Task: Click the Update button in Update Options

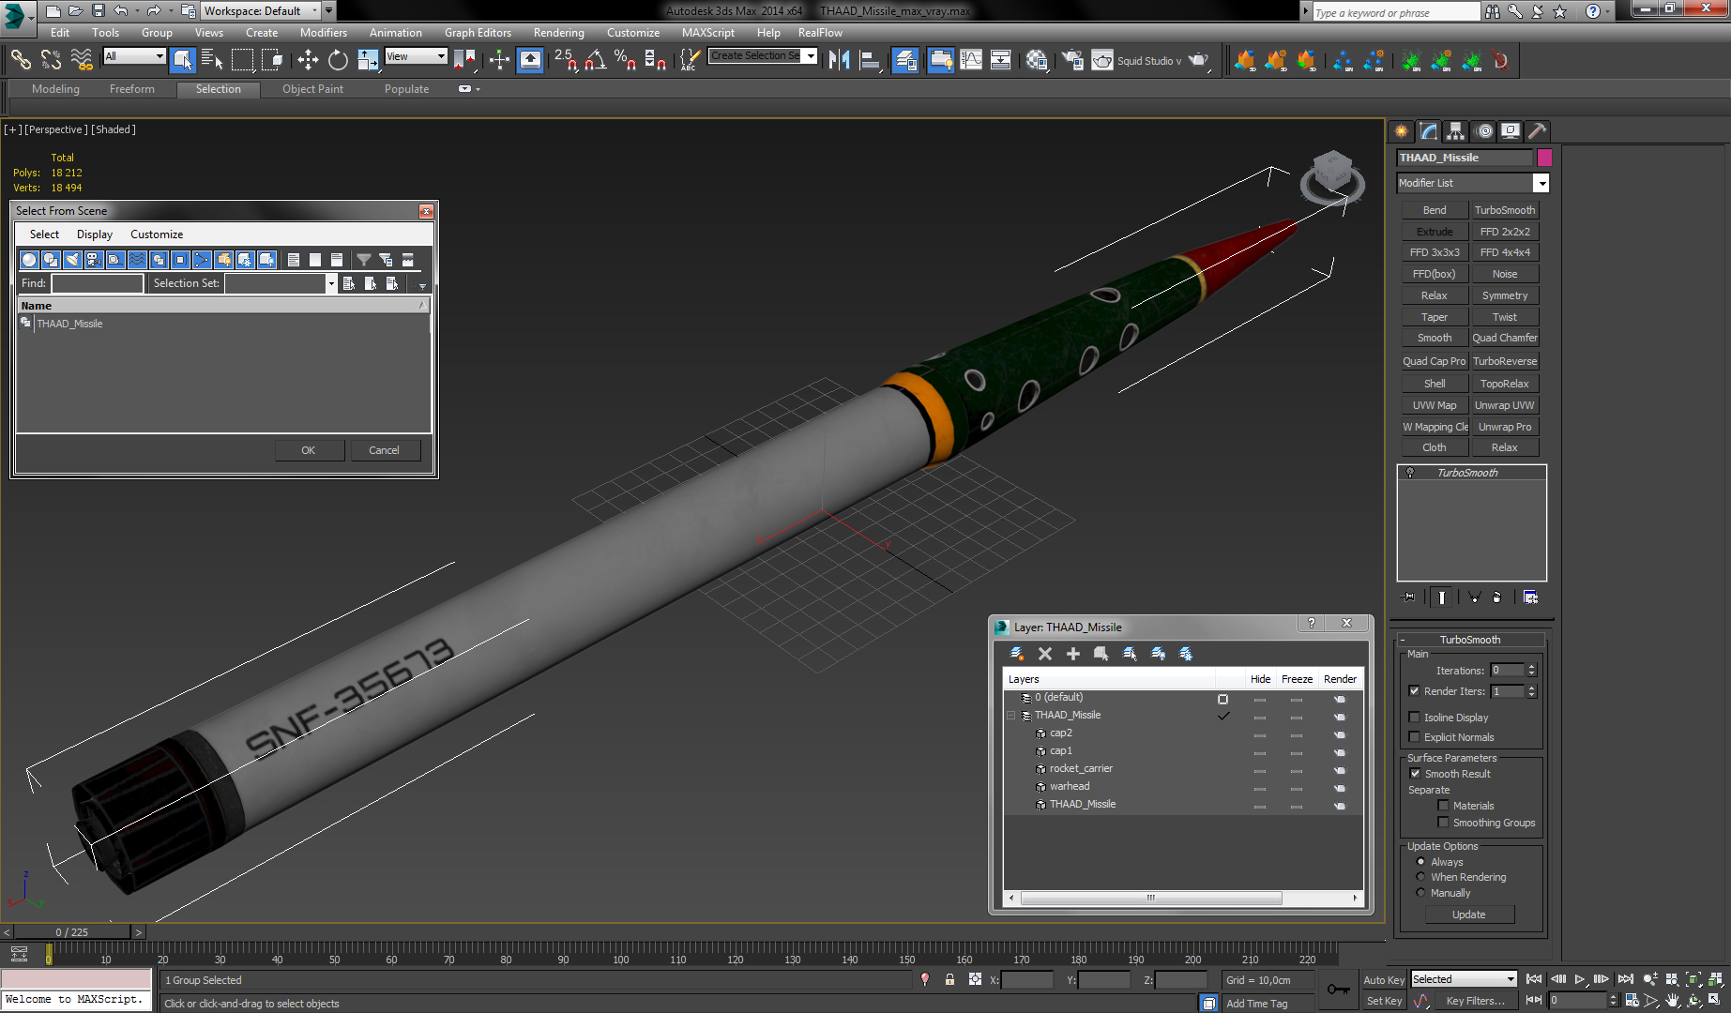Action: click(1469, 915)
